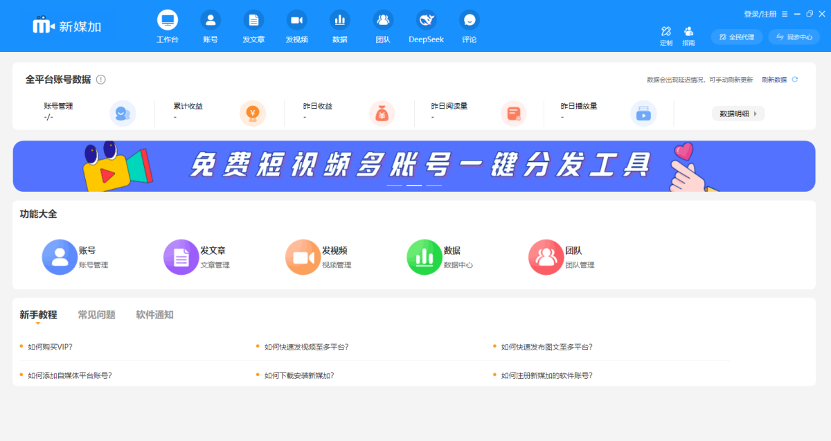831x441 pixels.
Task: Switch to the 软件通知 tab
Action: pyautogui.click(x=156, y=314)
